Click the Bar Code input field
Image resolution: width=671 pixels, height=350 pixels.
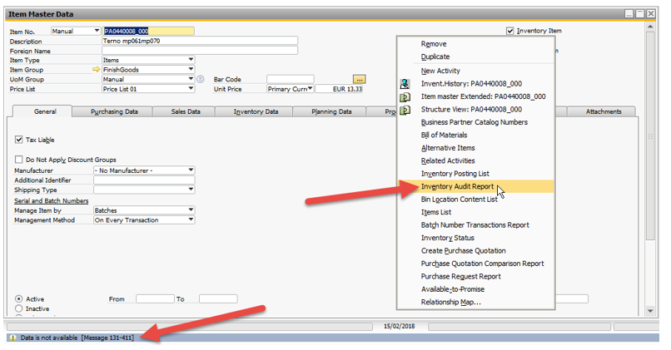291,79
